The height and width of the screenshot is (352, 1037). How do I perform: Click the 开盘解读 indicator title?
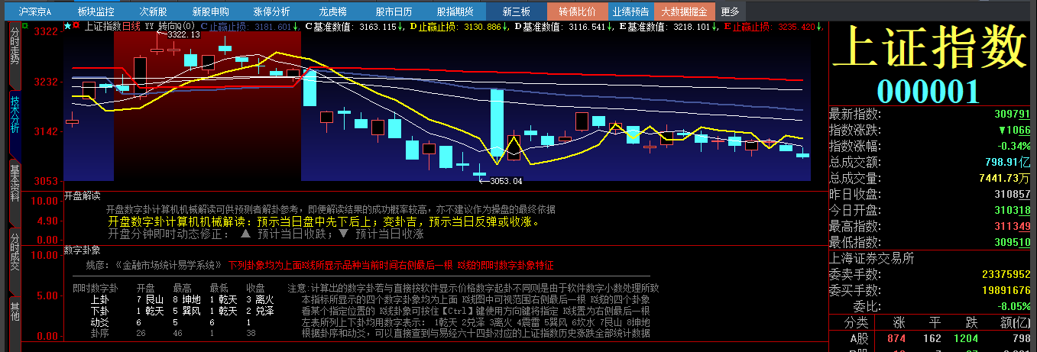click(x=83, y=195)
